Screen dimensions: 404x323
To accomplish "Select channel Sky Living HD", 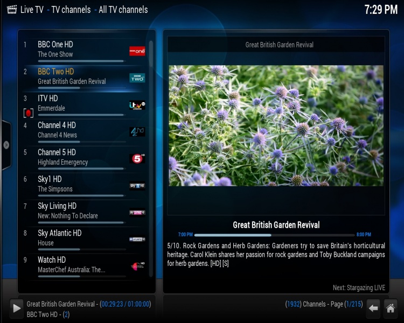I will pyautogui.click(x=83, y=213).
